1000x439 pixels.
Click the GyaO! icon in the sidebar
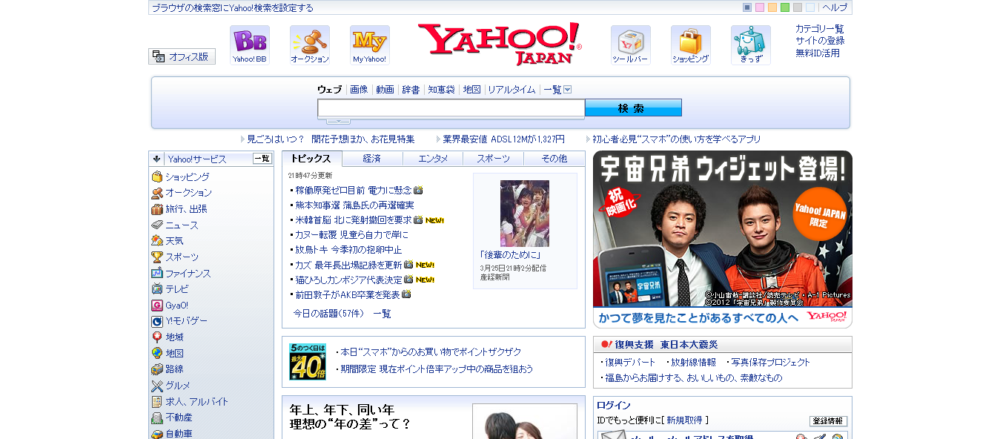pyautogui.click(x=157, y=306)
